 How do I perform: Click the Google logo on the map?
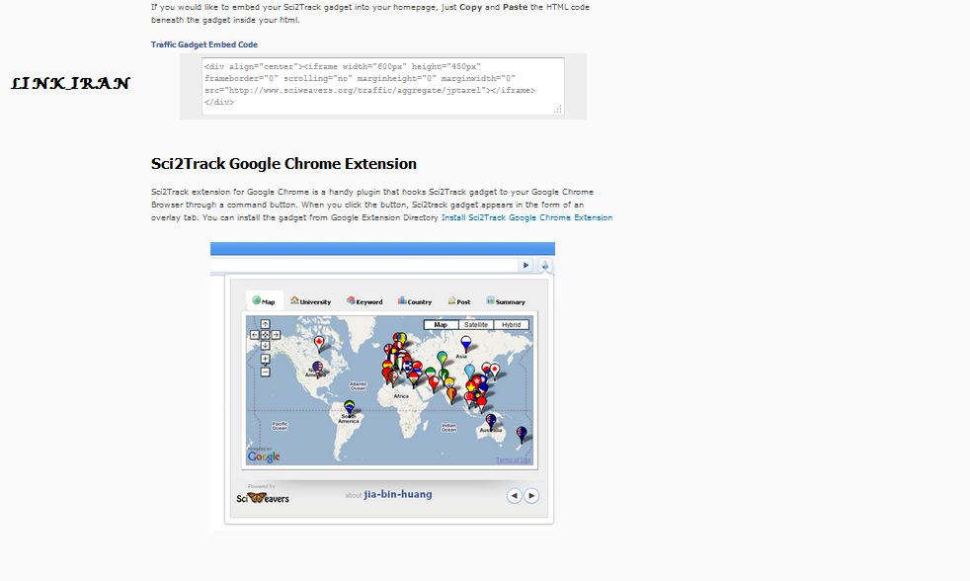coord(264,456)
